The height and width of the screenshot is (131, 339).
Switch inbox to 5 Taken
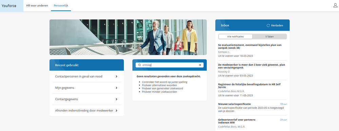(269, 36)
